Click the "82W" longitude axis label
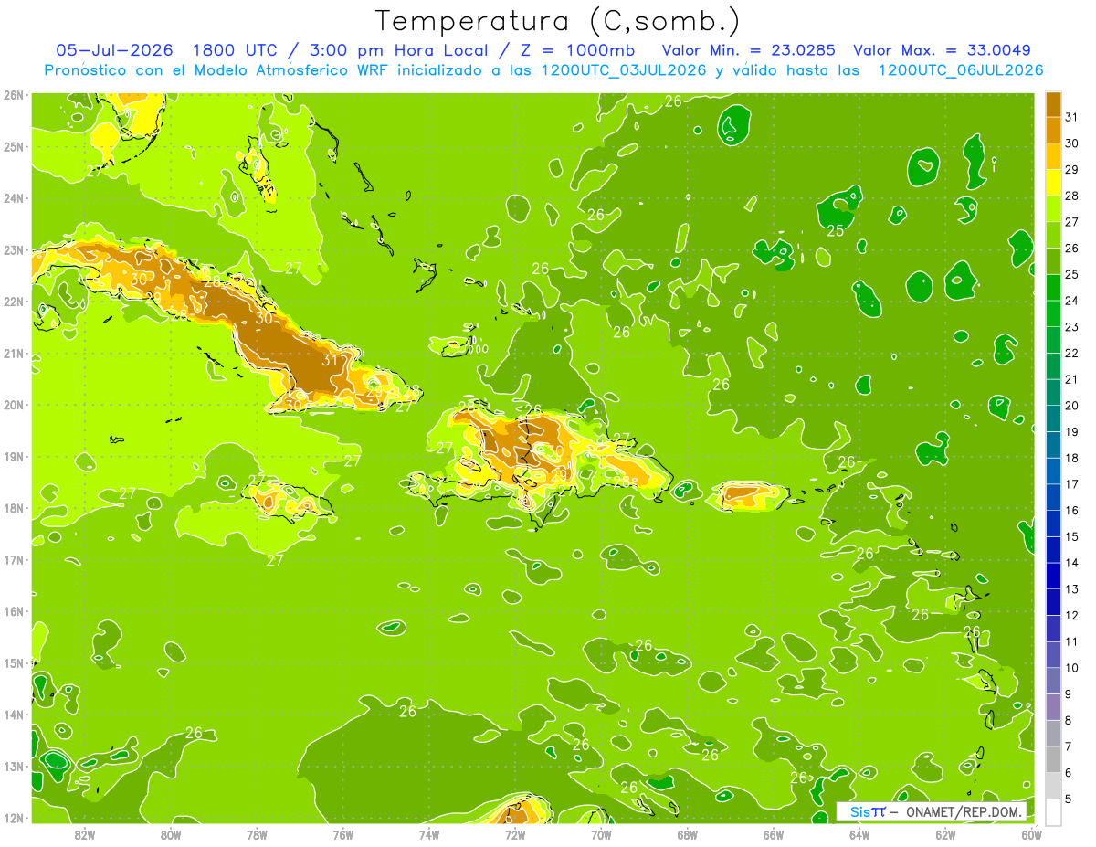This screenshot has width=1096, height=847. coord(85,834)
